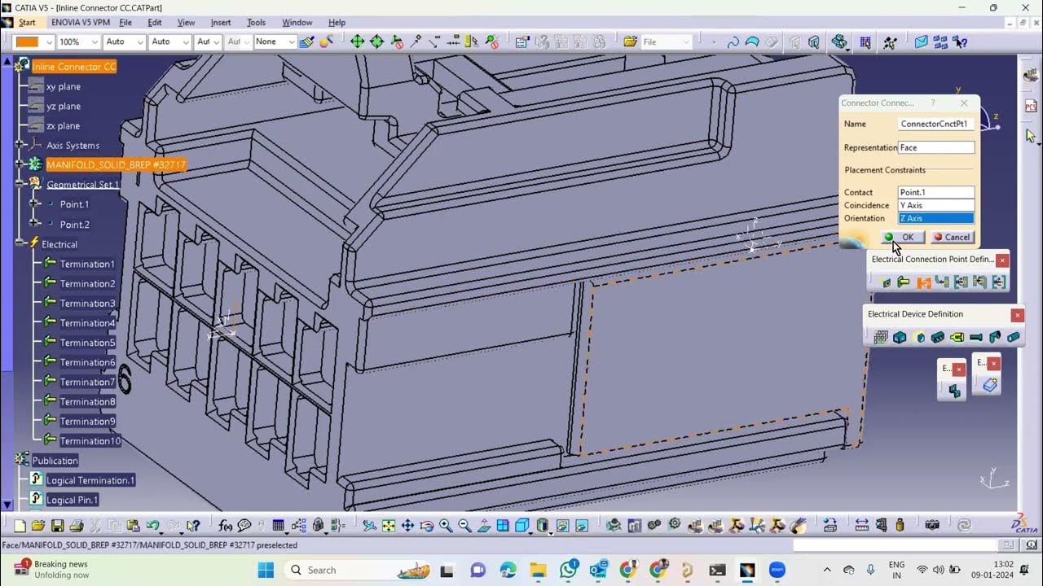
Task: Collapse the Electrical tree node
Action: tap(20, 243)
